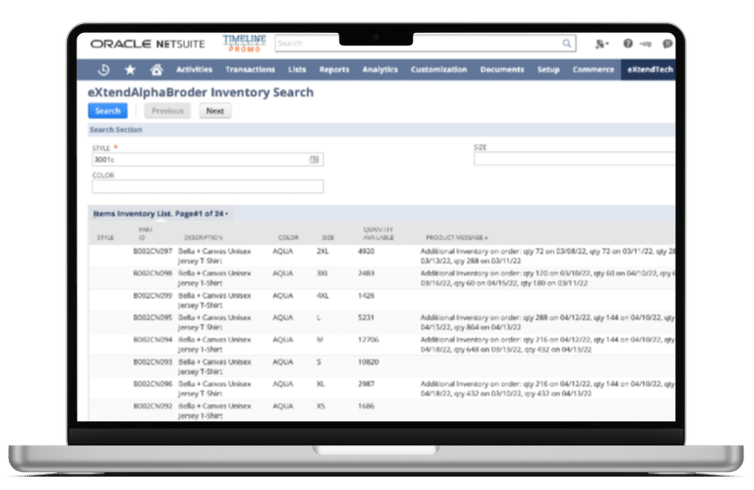The height and width of the screenshot is (490, 754).
Task: Click into the Size input field
Action: 574,159
